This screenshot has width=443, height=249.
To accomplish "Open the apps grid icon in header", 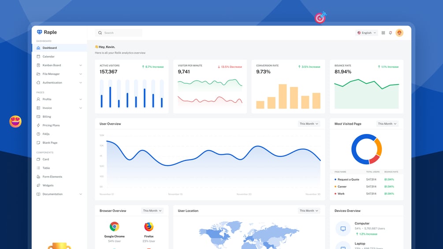I will (x=383, y=33).
